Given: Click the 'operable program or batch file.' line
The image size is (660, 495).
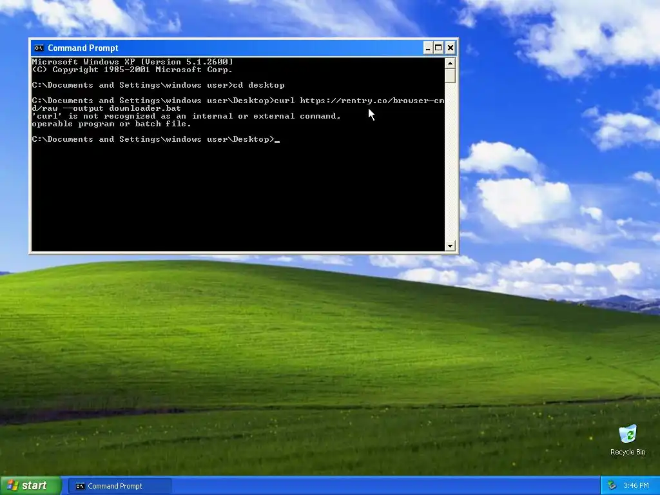Looking at the screenshot, I should (x=112, y=124).
